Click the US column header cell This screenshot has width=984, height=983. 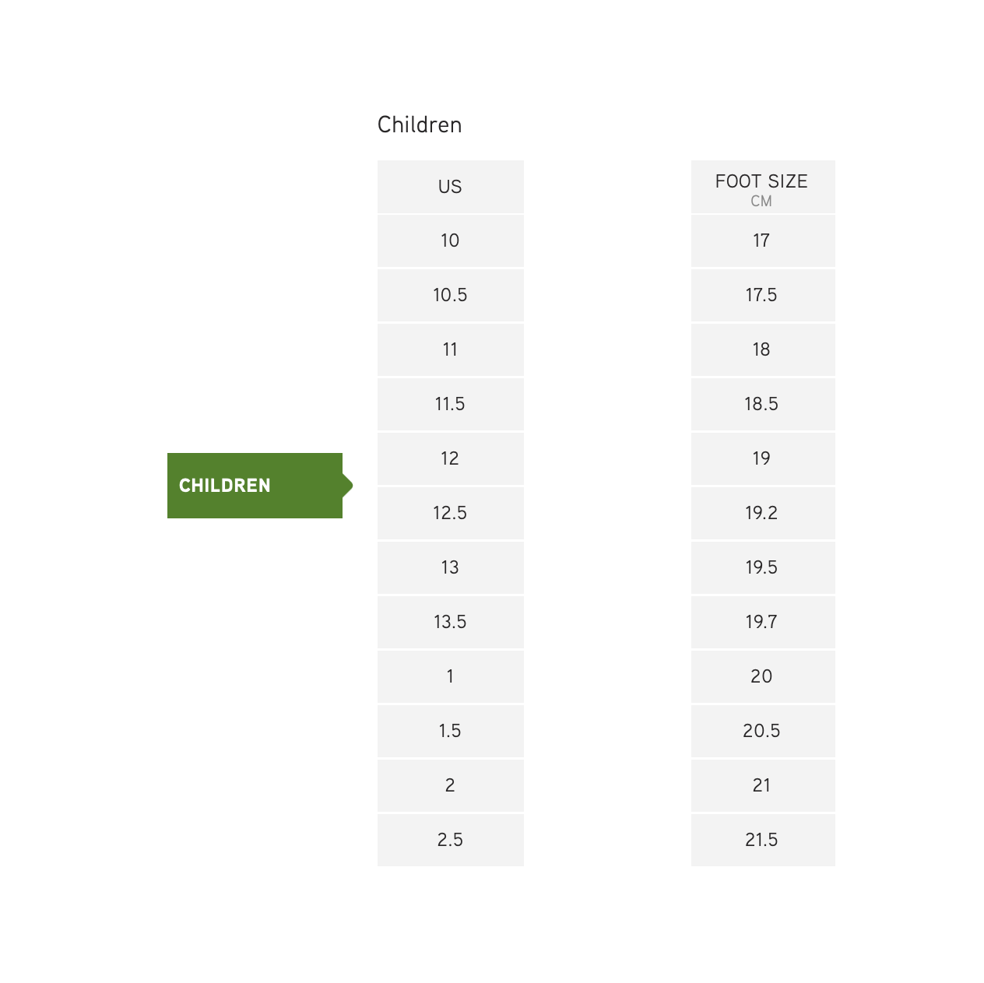(450, 187)
